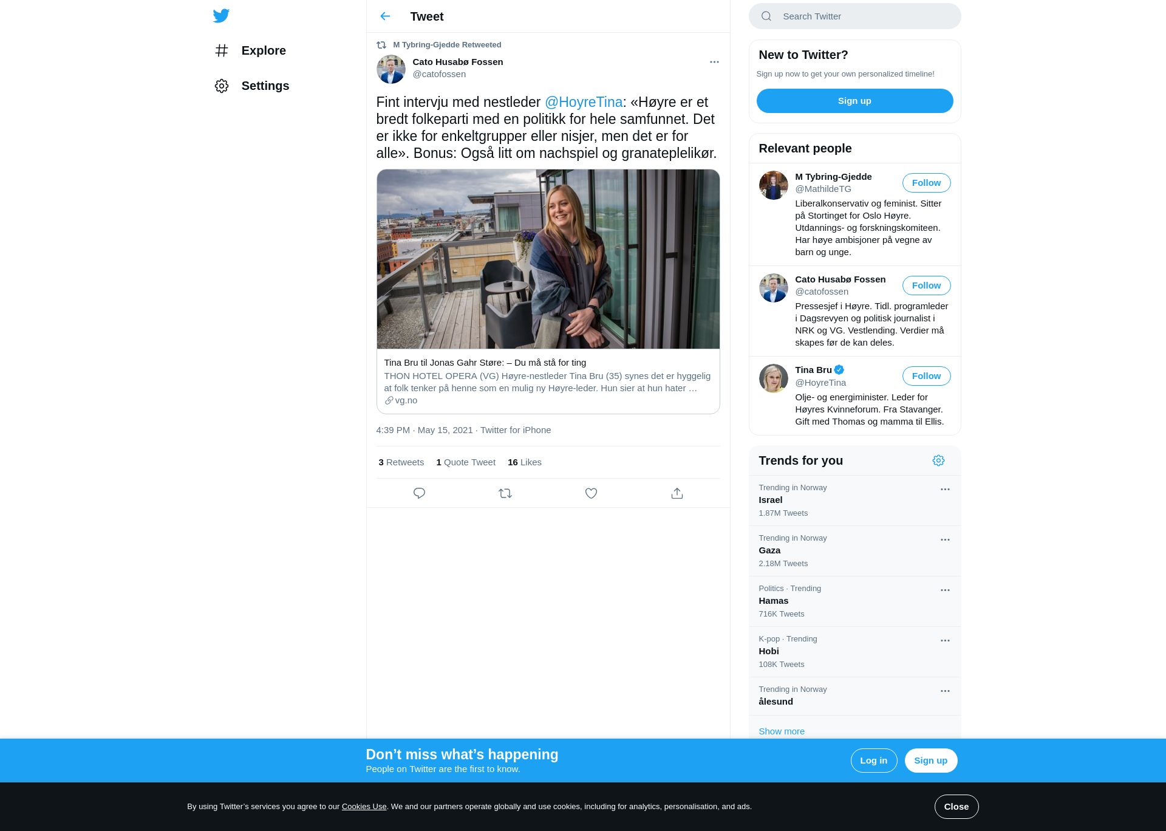Image resolution: width=1166 pixels, height=831 pixels.
Task: Click the search magnifier icon
Action: coord(766,16)
